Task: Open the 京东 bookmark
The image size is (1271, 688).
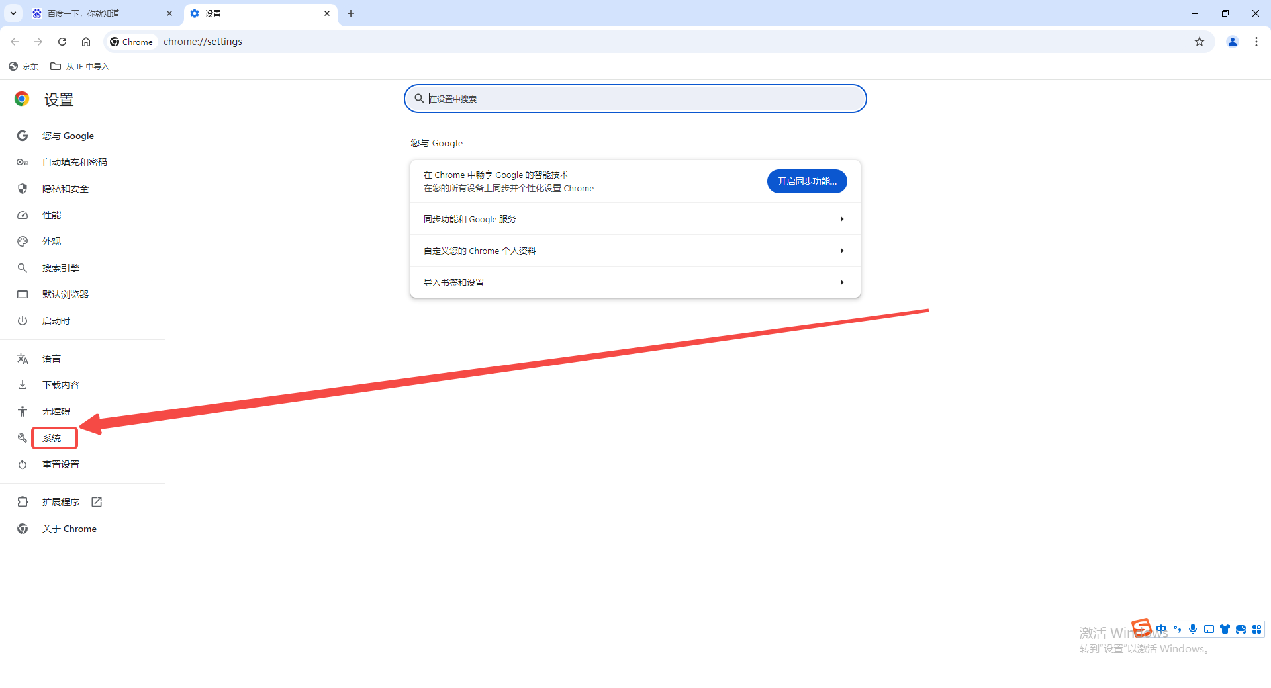Action: tap(24, 66)
